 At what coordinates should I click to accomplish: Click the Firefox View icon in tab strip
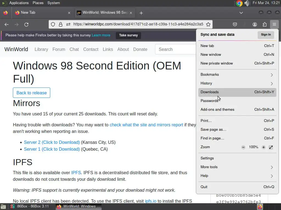5,13
